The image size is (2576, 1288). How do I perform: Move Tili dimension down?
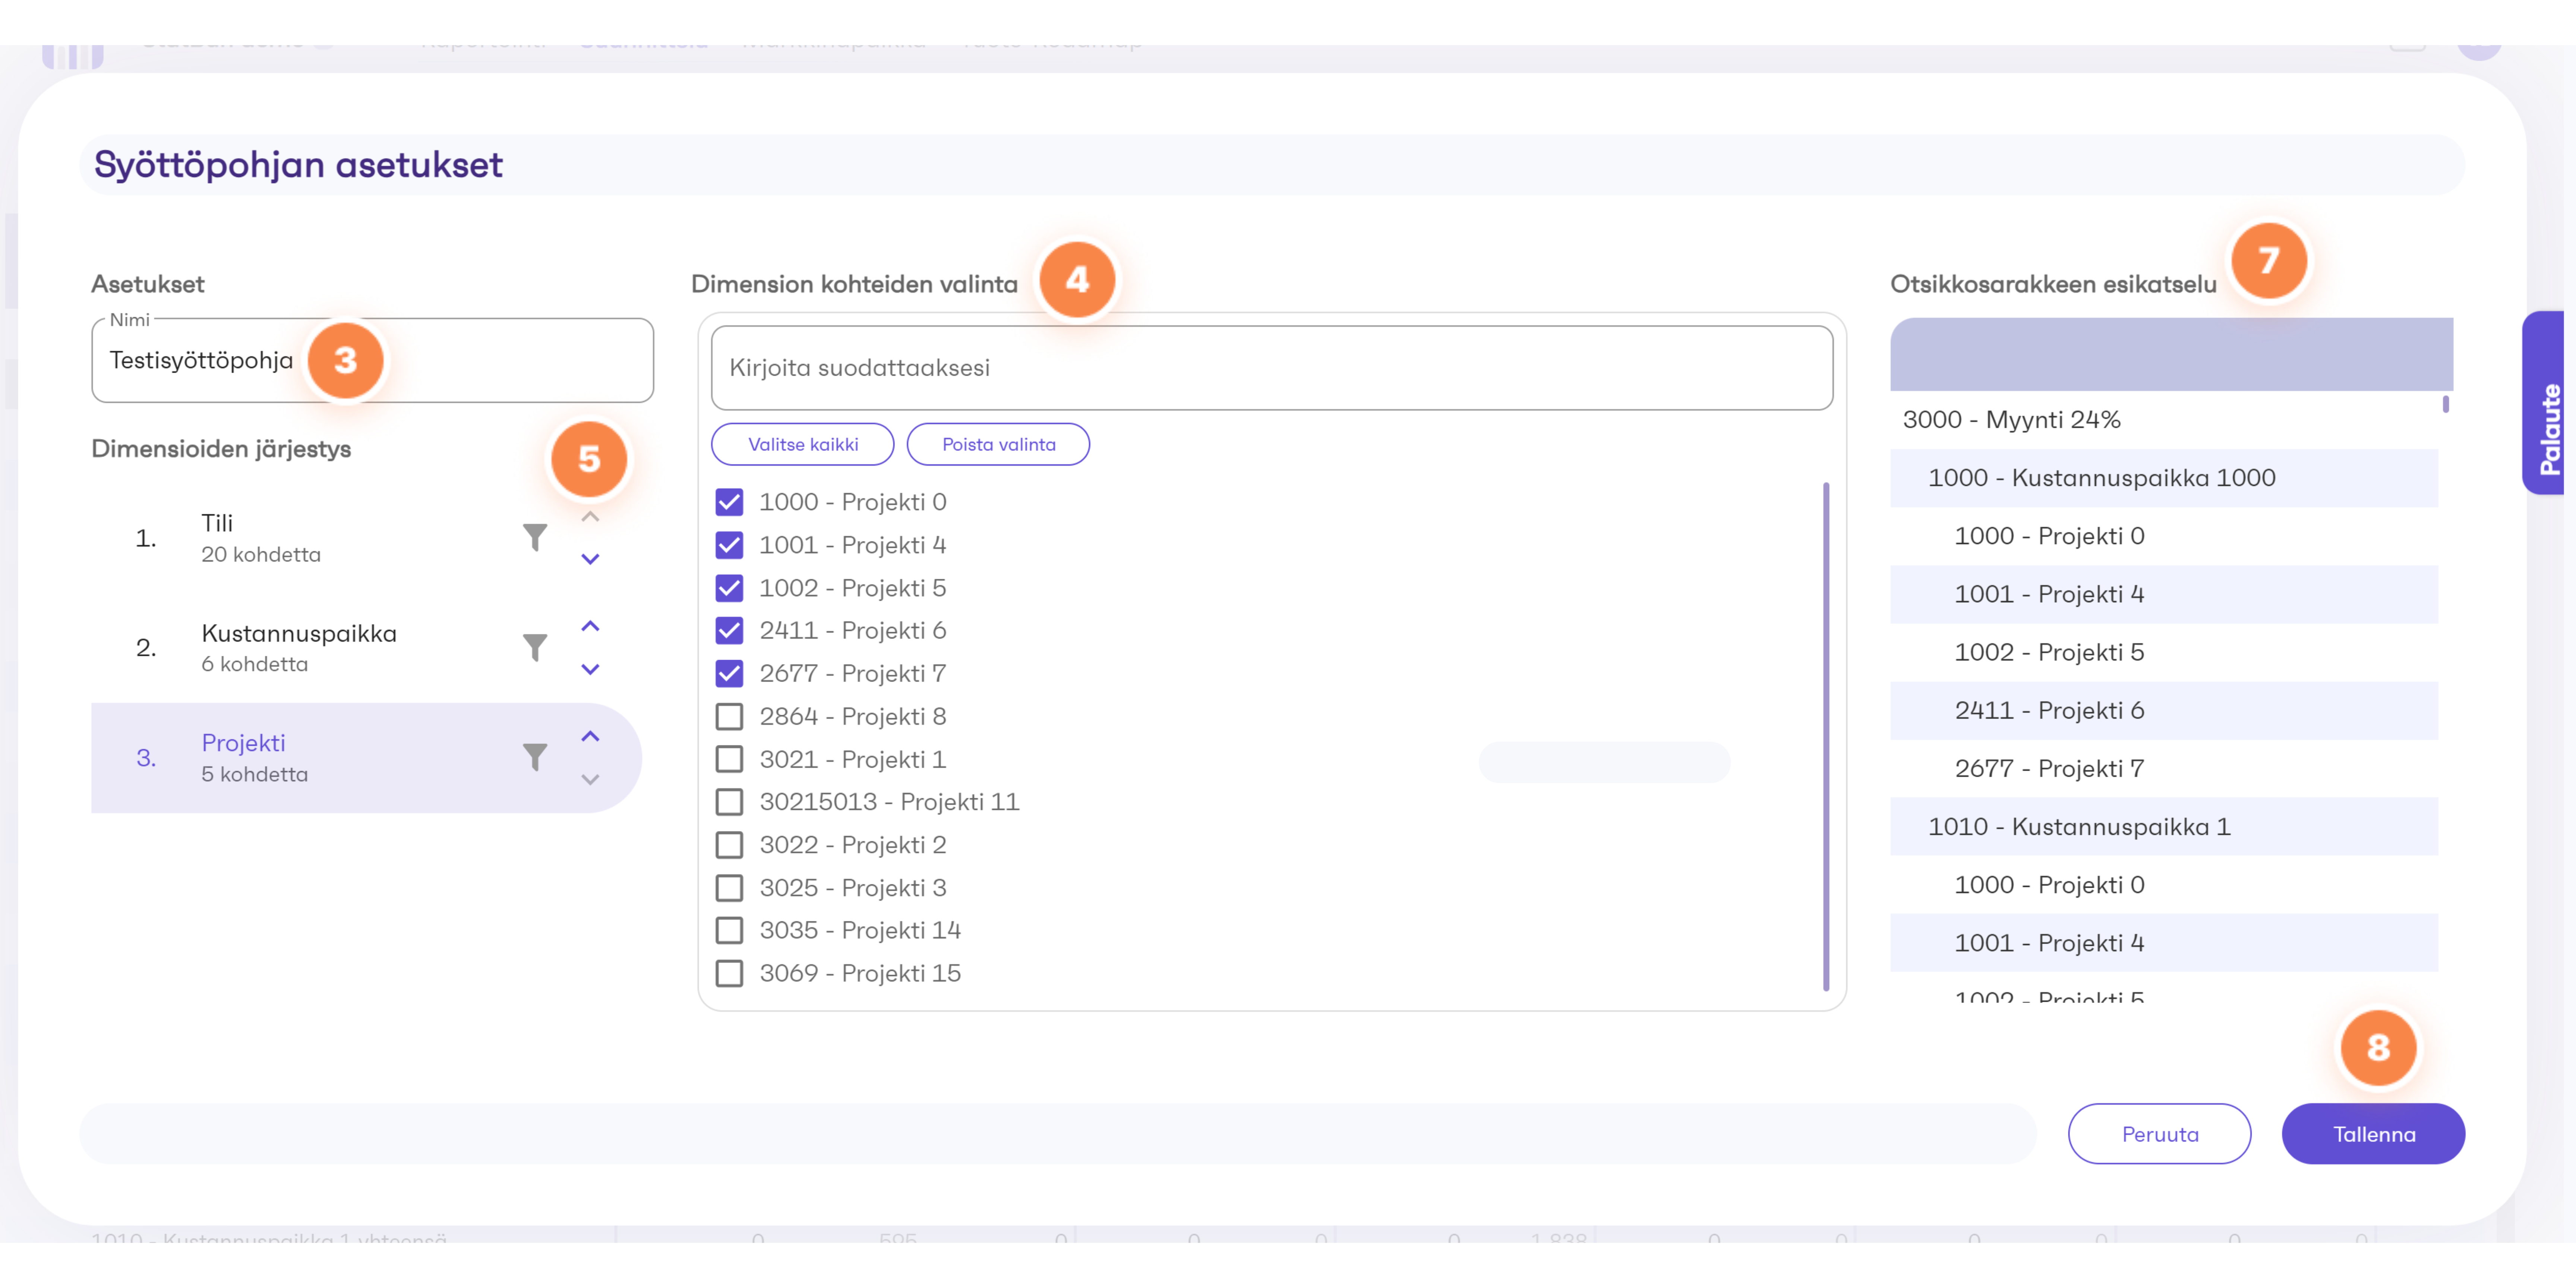coord(590,559)
